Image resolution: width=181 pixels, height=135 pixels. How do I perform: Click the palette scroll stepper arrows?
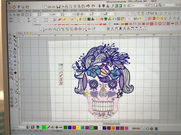point(130,128)
